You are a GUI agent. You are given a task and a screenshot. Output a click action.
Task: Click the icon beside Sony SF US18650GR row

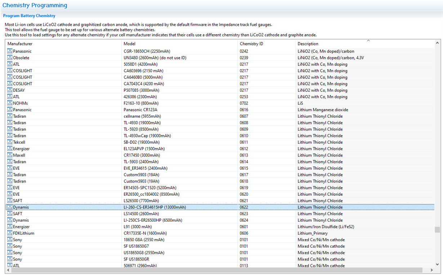(10, 259)
